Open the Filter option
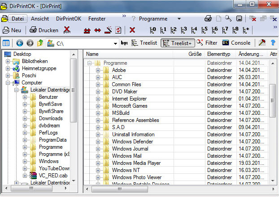The image size is (279, 197). coord(207,43)
